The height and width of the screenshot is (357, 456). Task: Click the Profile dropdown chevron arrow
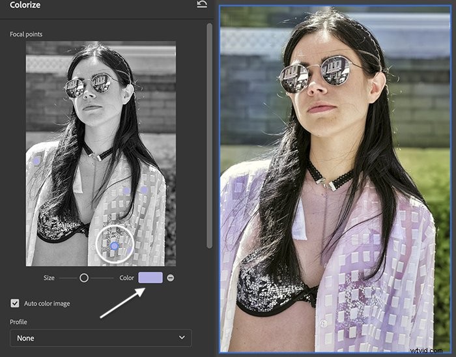point(182,337)
